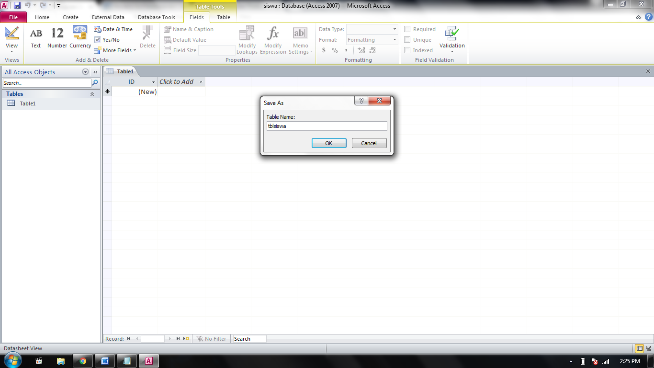Viewport: 654px width, 368px height.
Task: Select the Text field type tool
Action: click(x=36, y=38)
